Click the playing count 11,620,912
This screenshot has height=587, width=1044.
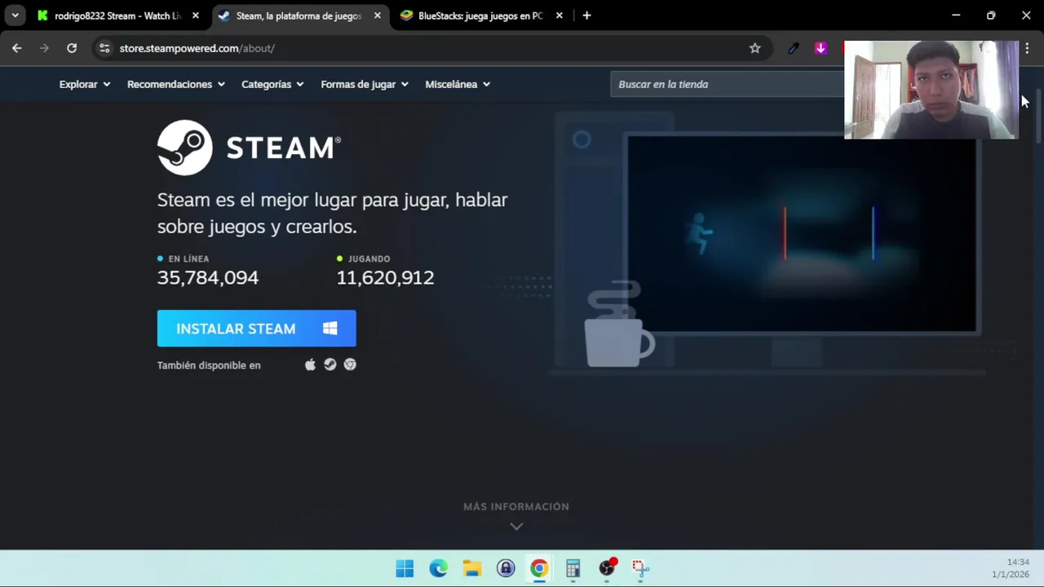tap(385, 278)
